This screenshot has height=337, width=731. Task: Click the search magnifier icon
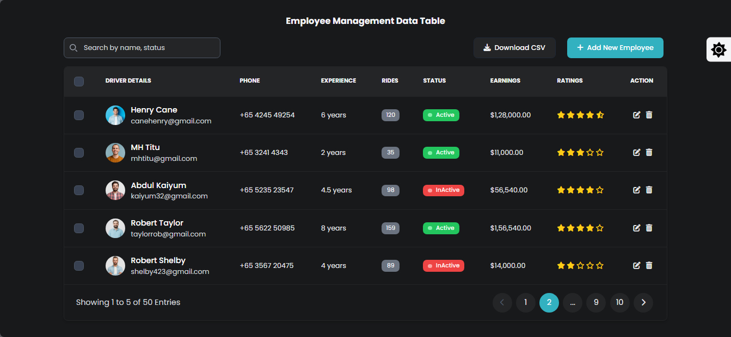74,48
